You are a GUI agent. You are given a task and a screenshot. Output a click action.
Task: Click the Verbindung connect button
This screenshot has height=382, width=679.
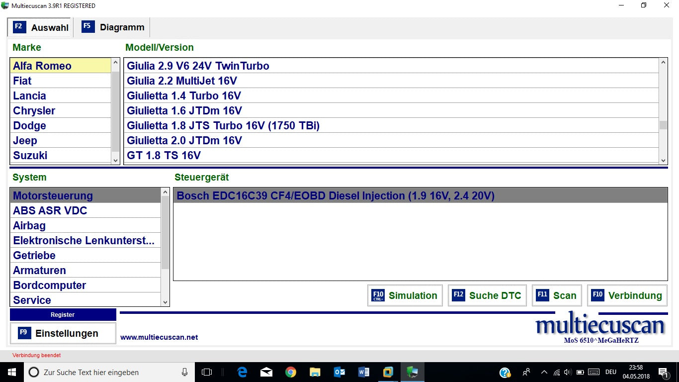627,295
